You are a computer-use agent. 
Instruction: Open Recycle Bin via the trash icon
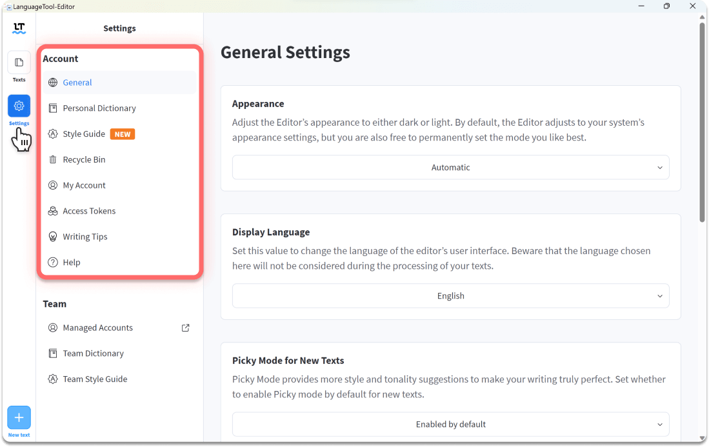(53, 160)
